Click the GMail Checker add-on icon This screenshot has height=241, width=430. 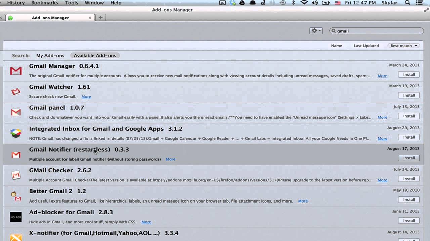(x=16, y=175)
